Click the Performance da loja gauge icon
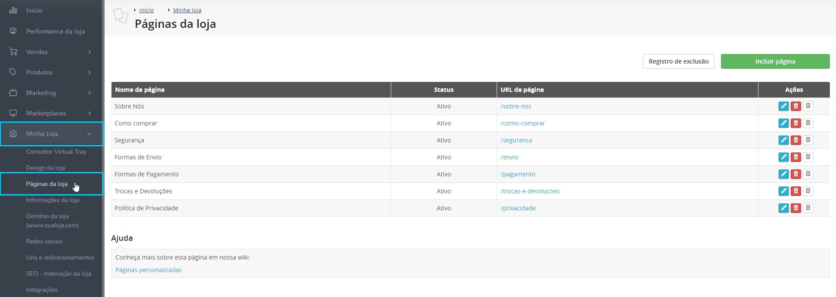This screenshot has height=297, width=836. [13, 31]
